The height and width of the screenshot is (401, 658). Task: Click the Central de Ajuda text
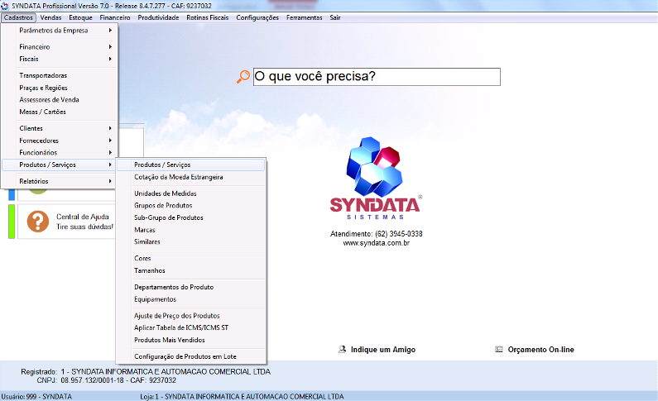83,217
